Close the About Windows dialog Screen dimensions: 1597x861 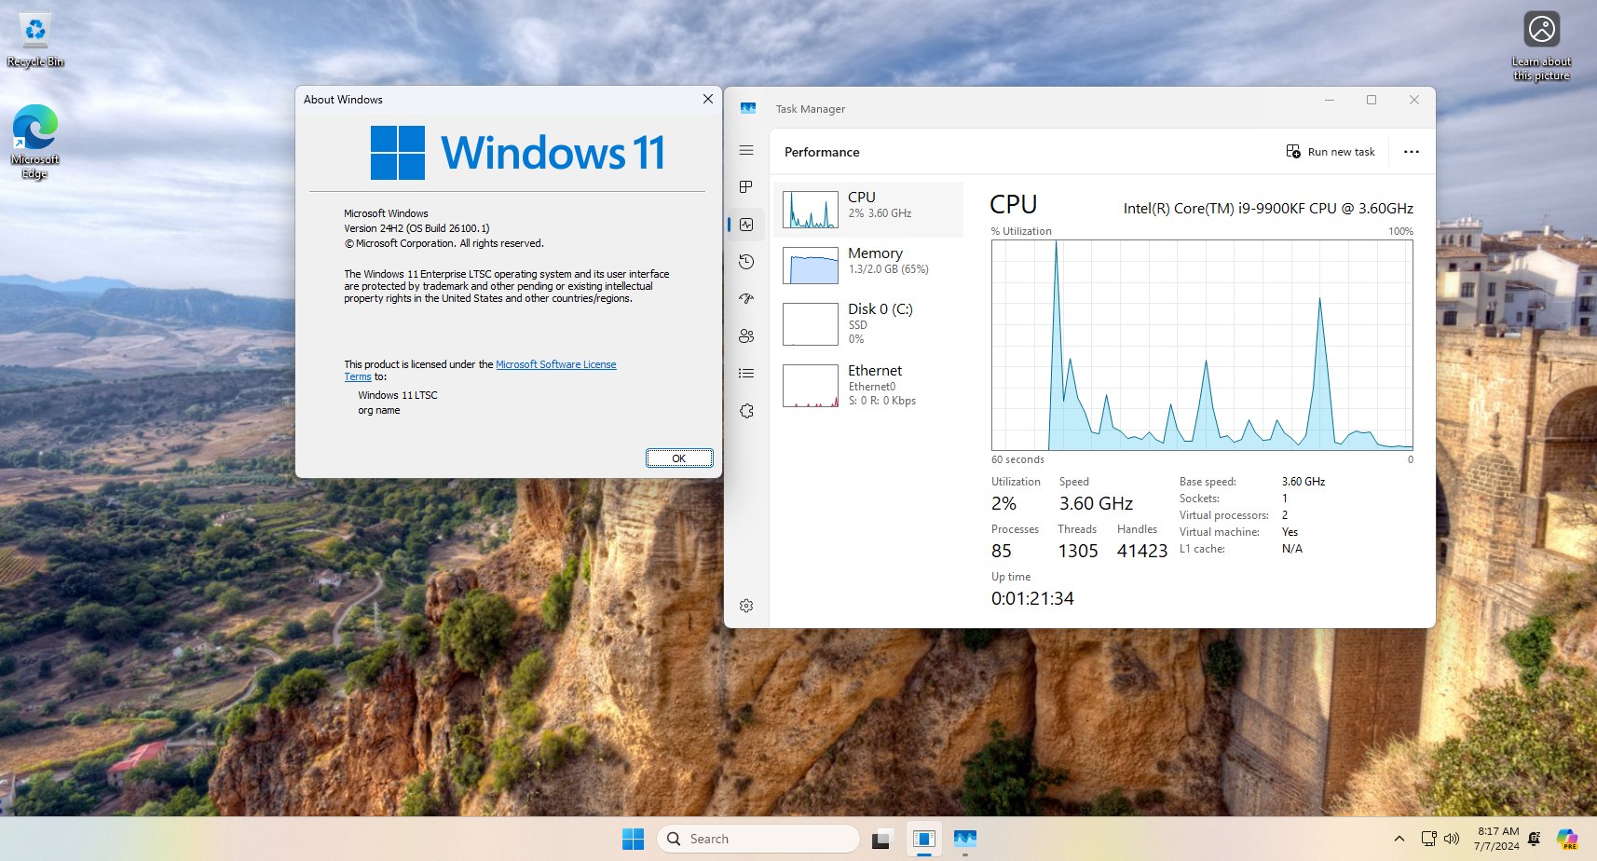[x=707, y=99]
